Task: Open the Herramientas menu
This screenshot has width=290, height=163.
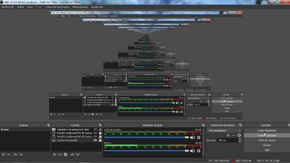Action: 80,7
